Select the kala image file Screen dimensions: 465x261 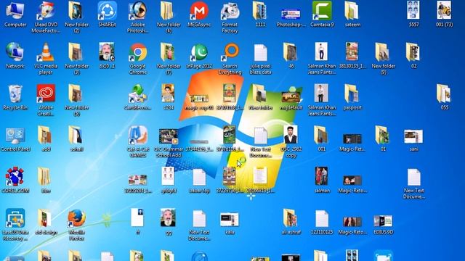pos(230,223)
